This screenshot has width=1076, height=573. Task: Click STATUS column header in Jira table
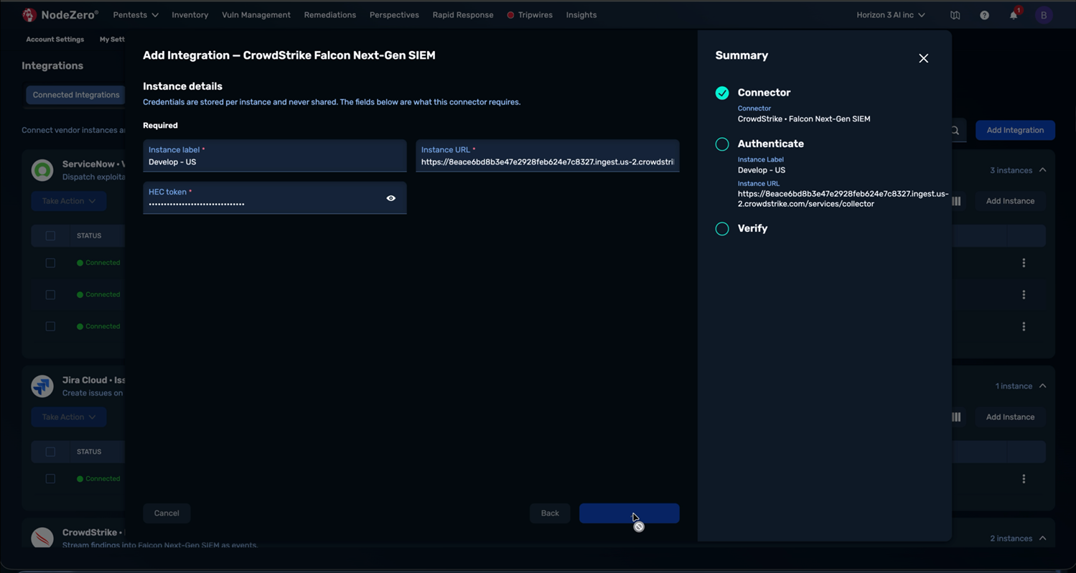[x=89, y=452]
